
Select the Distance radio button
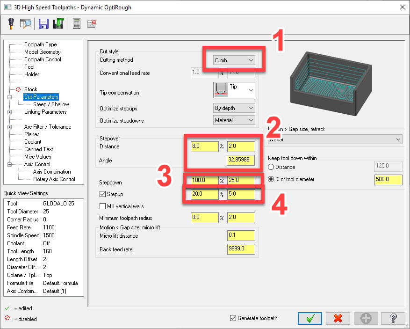271,167
